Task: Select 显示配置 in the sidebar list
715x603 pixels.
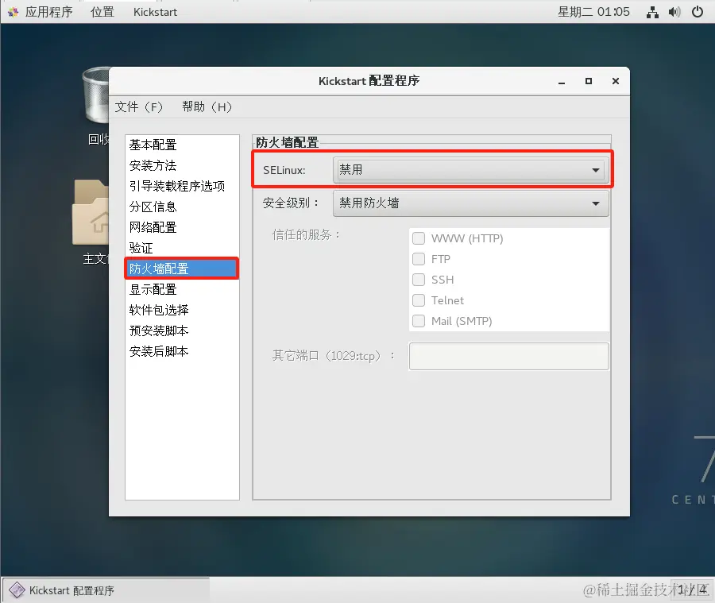Action: (x=182, y=290)
